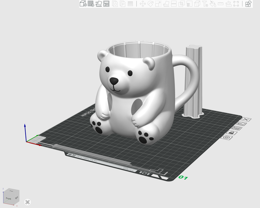Open the Cut tool
The image size is (260, 208).
coord(174,4)
